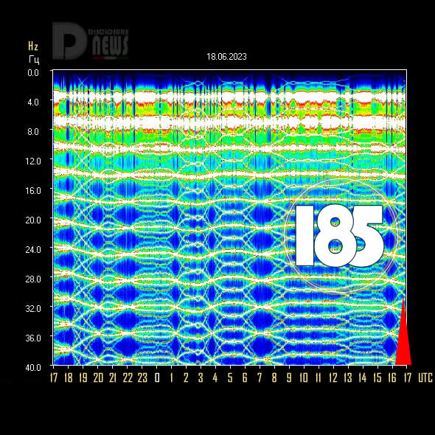Click the Гц Cyrillic unit label
Image resolution: width=435 pixels, height=435 pixels.
34,60
